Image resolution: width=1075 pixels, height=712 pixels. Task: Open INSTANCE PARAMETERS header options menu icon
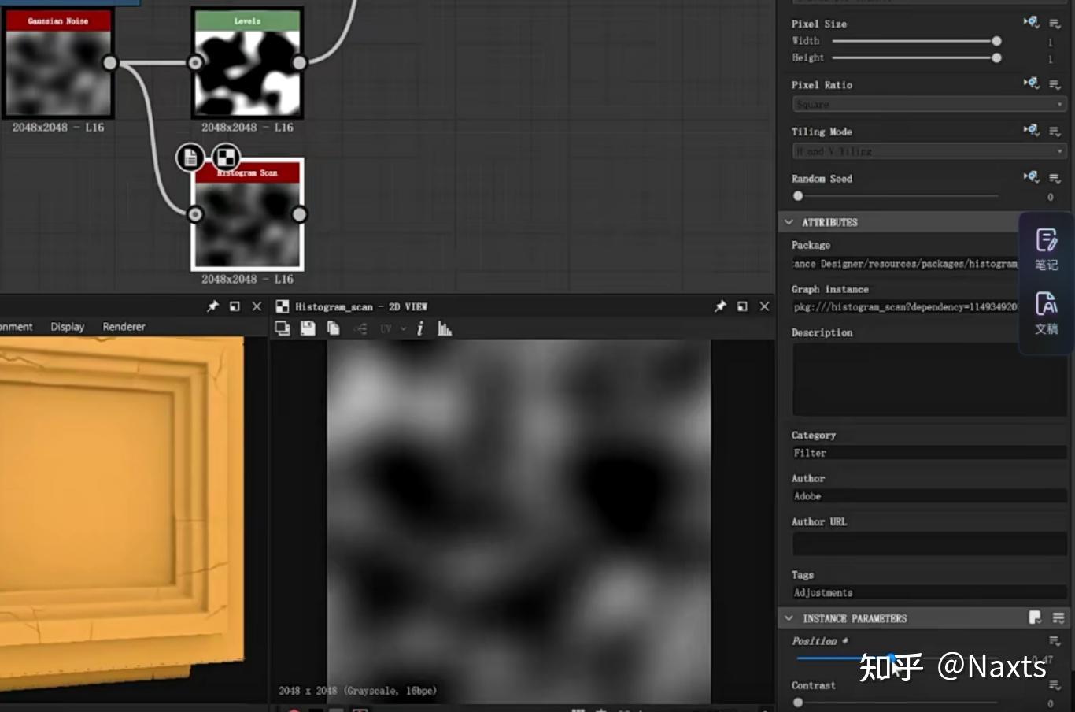click(x=1058, y=617)
